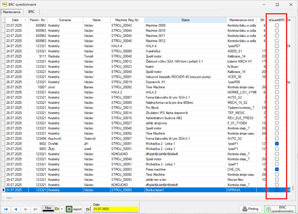Check IsQuestBRC for Pro Block row

tap(277, 108)
